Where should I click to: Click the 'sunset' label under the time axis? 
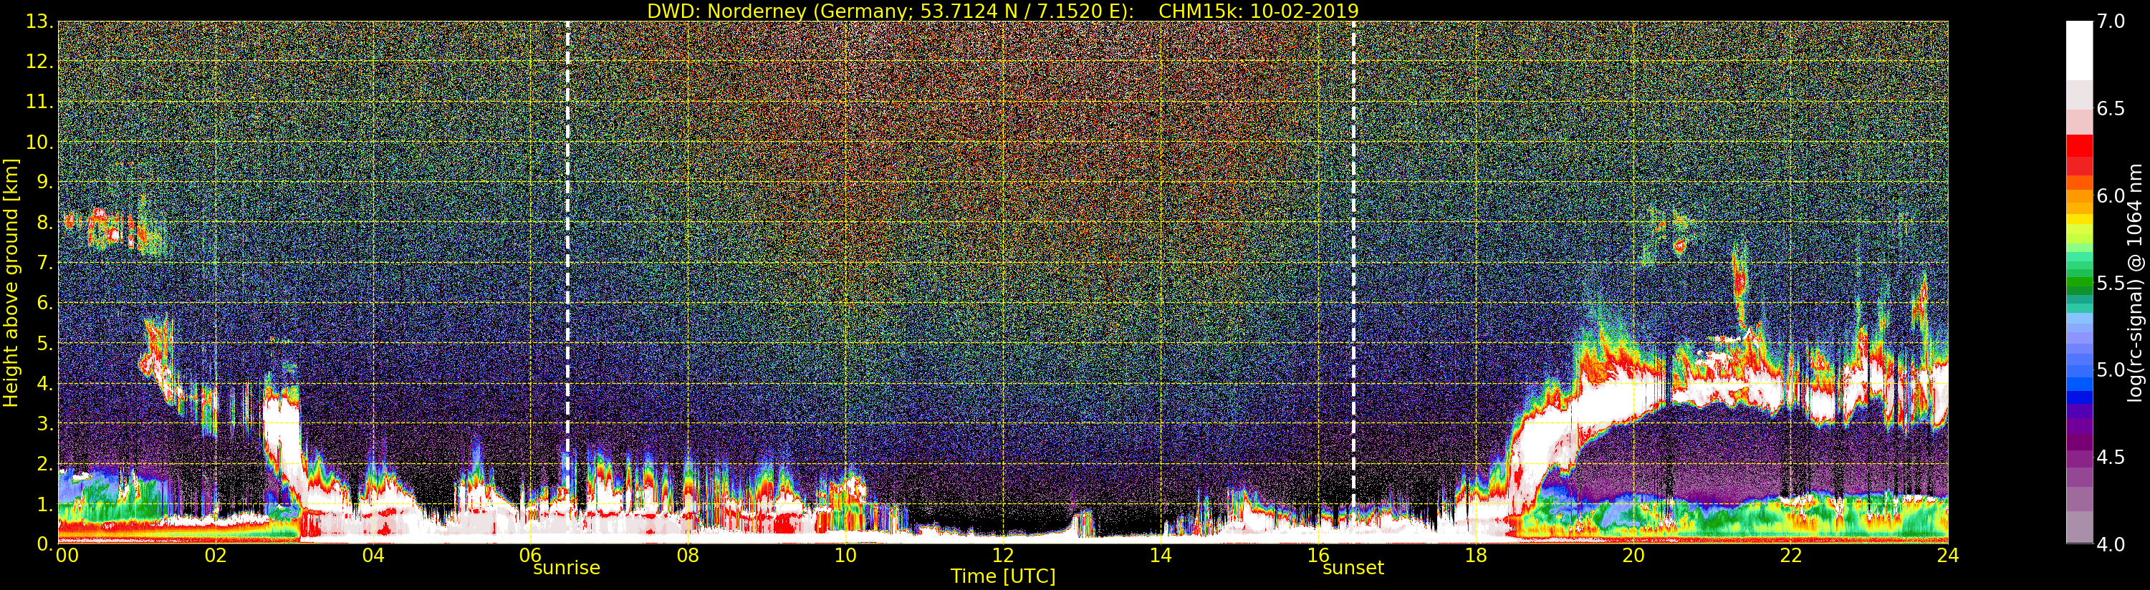click(1353, 569)
